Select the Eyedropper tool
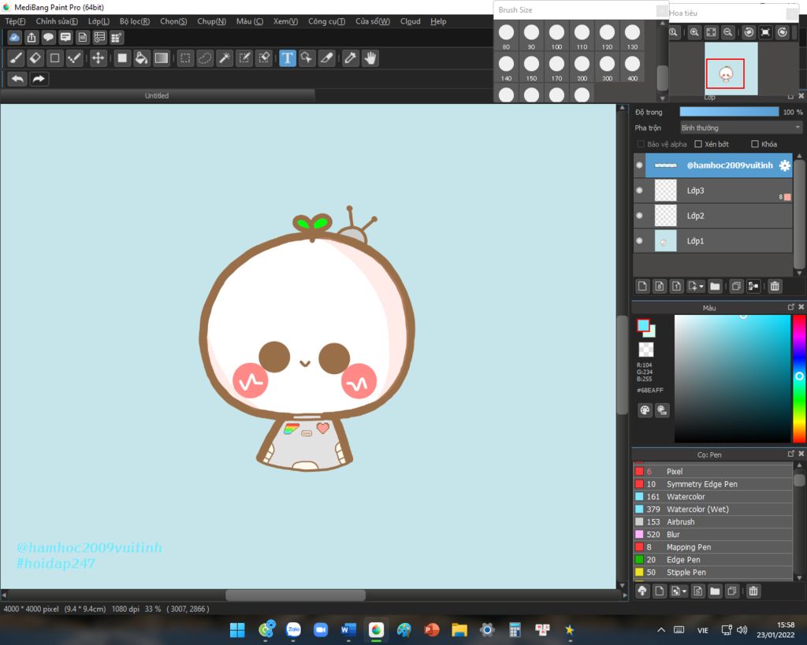The height and width of the screenshot is (645, 807). tap(351, 58)
